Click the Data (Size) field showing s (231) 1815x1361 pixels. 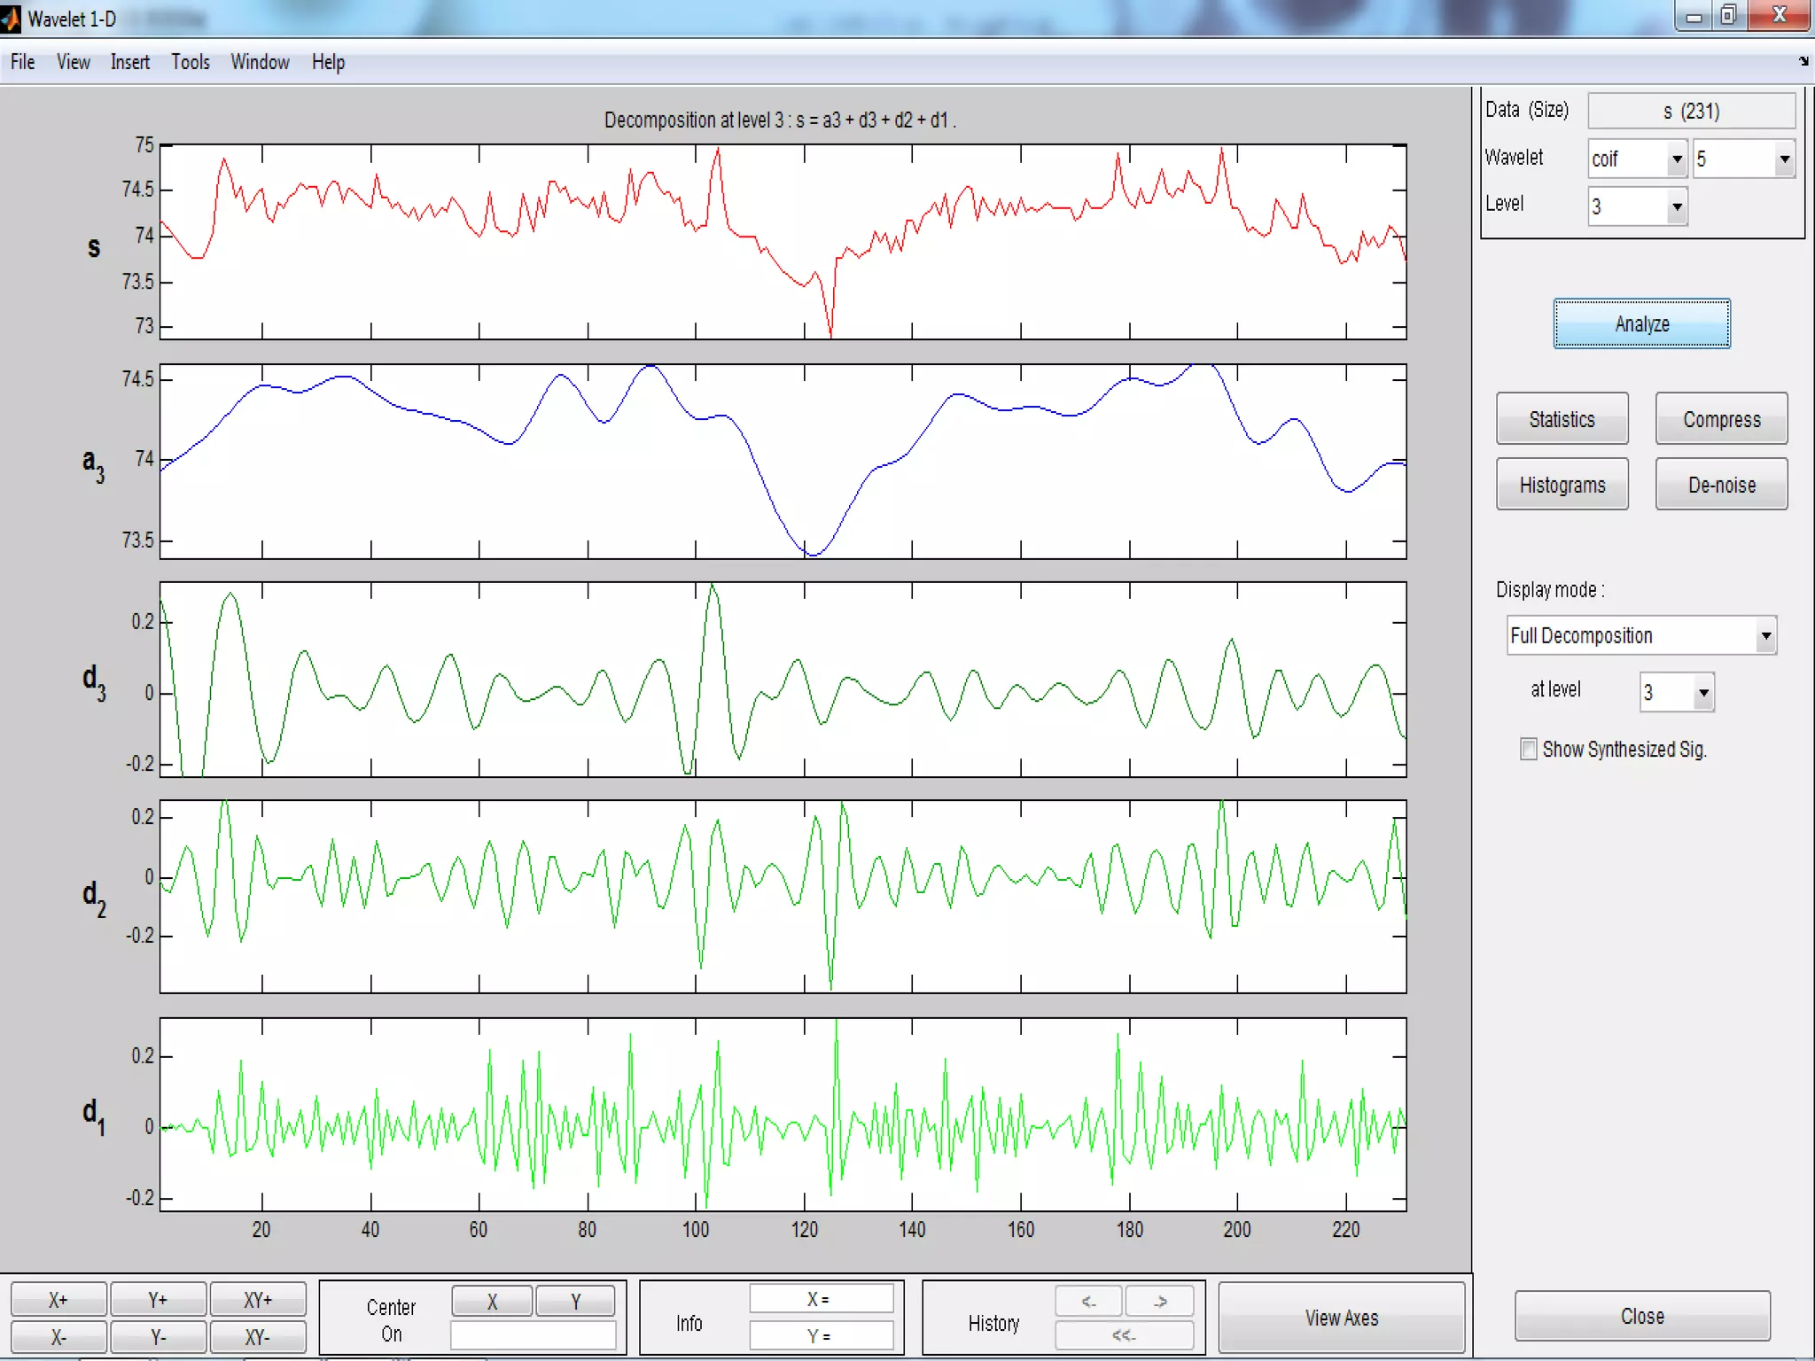(1692, 111)
